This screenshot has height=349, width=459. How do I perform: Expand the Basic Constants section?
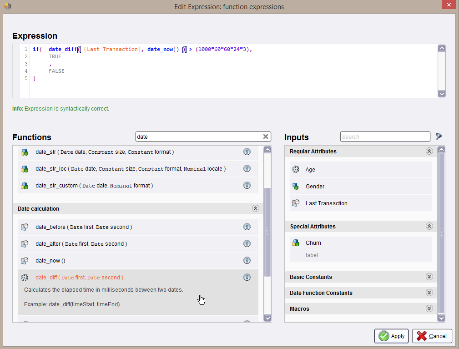pyautogui.click(x=429, y=277)
